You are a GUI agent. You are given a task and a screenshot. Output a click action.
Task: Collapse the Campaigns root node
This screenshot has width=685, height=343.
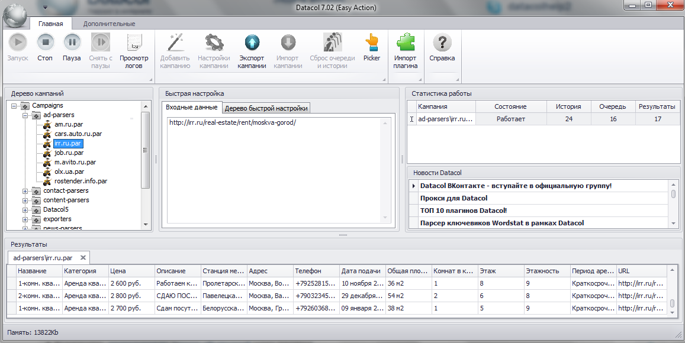(14, 106)
